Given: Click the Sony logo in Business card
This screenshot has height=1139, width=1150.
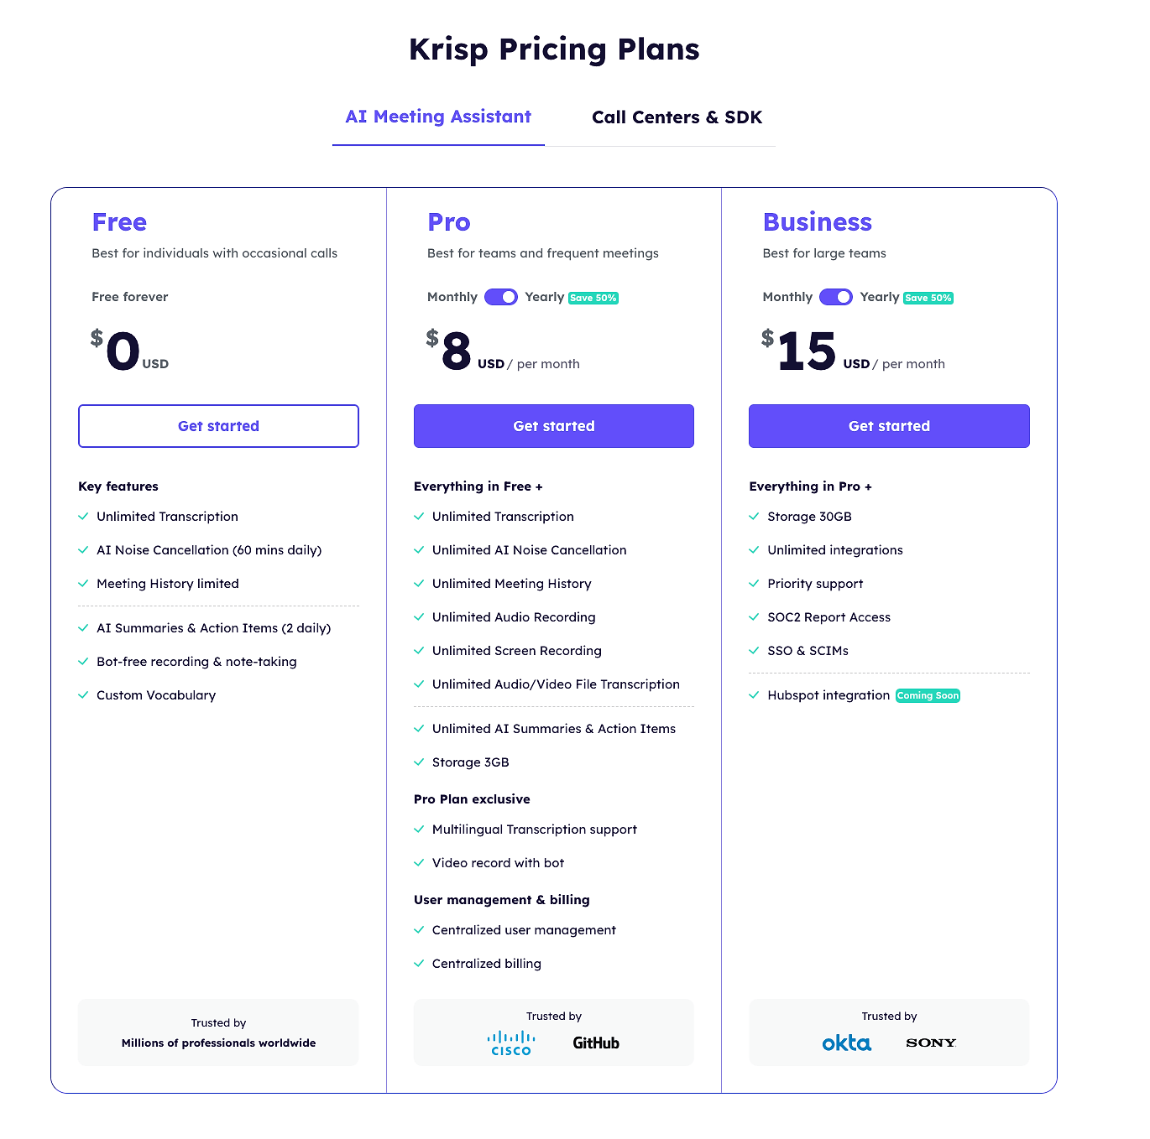Looking at the screenshot, I should 931,1043.
